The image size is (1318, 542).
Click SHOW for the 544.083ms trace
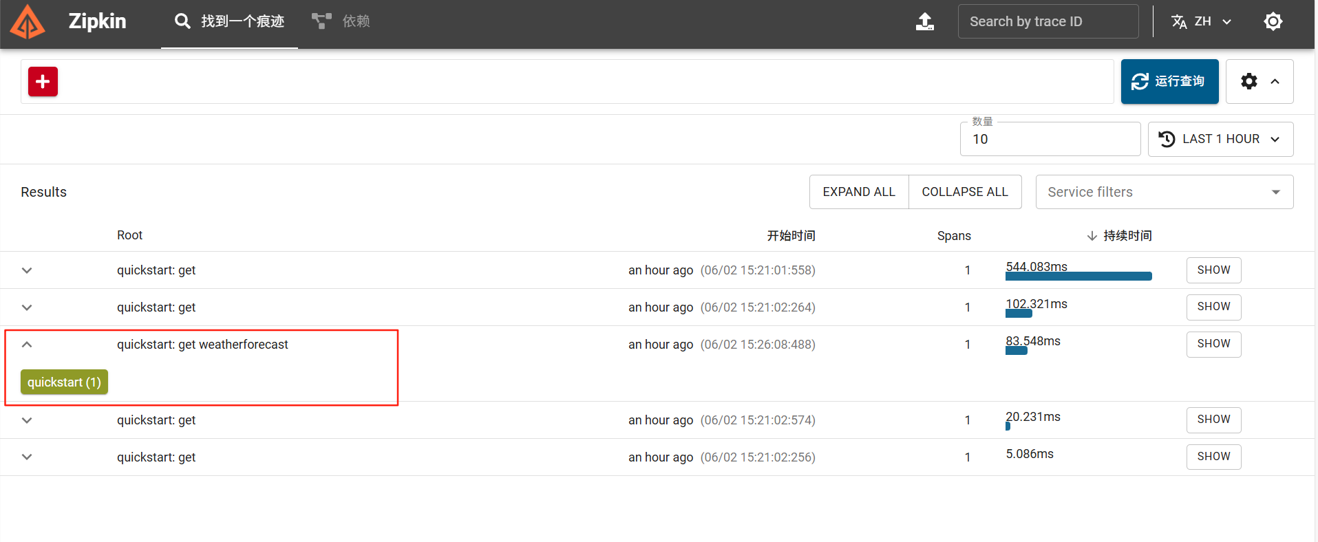1213,270
